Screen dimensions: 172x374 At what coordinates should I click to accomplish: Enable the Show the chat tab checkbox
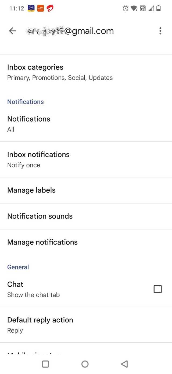point(157,289)
